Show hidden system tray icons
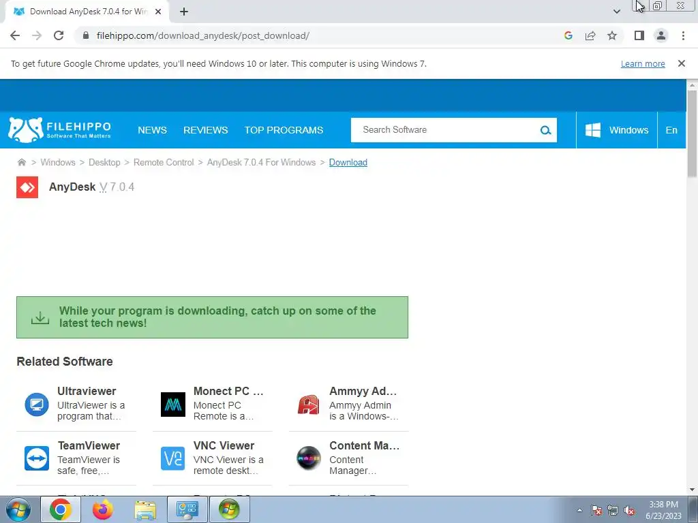The image size is (698, 523). pyautogui.click(x=579, y=510)
